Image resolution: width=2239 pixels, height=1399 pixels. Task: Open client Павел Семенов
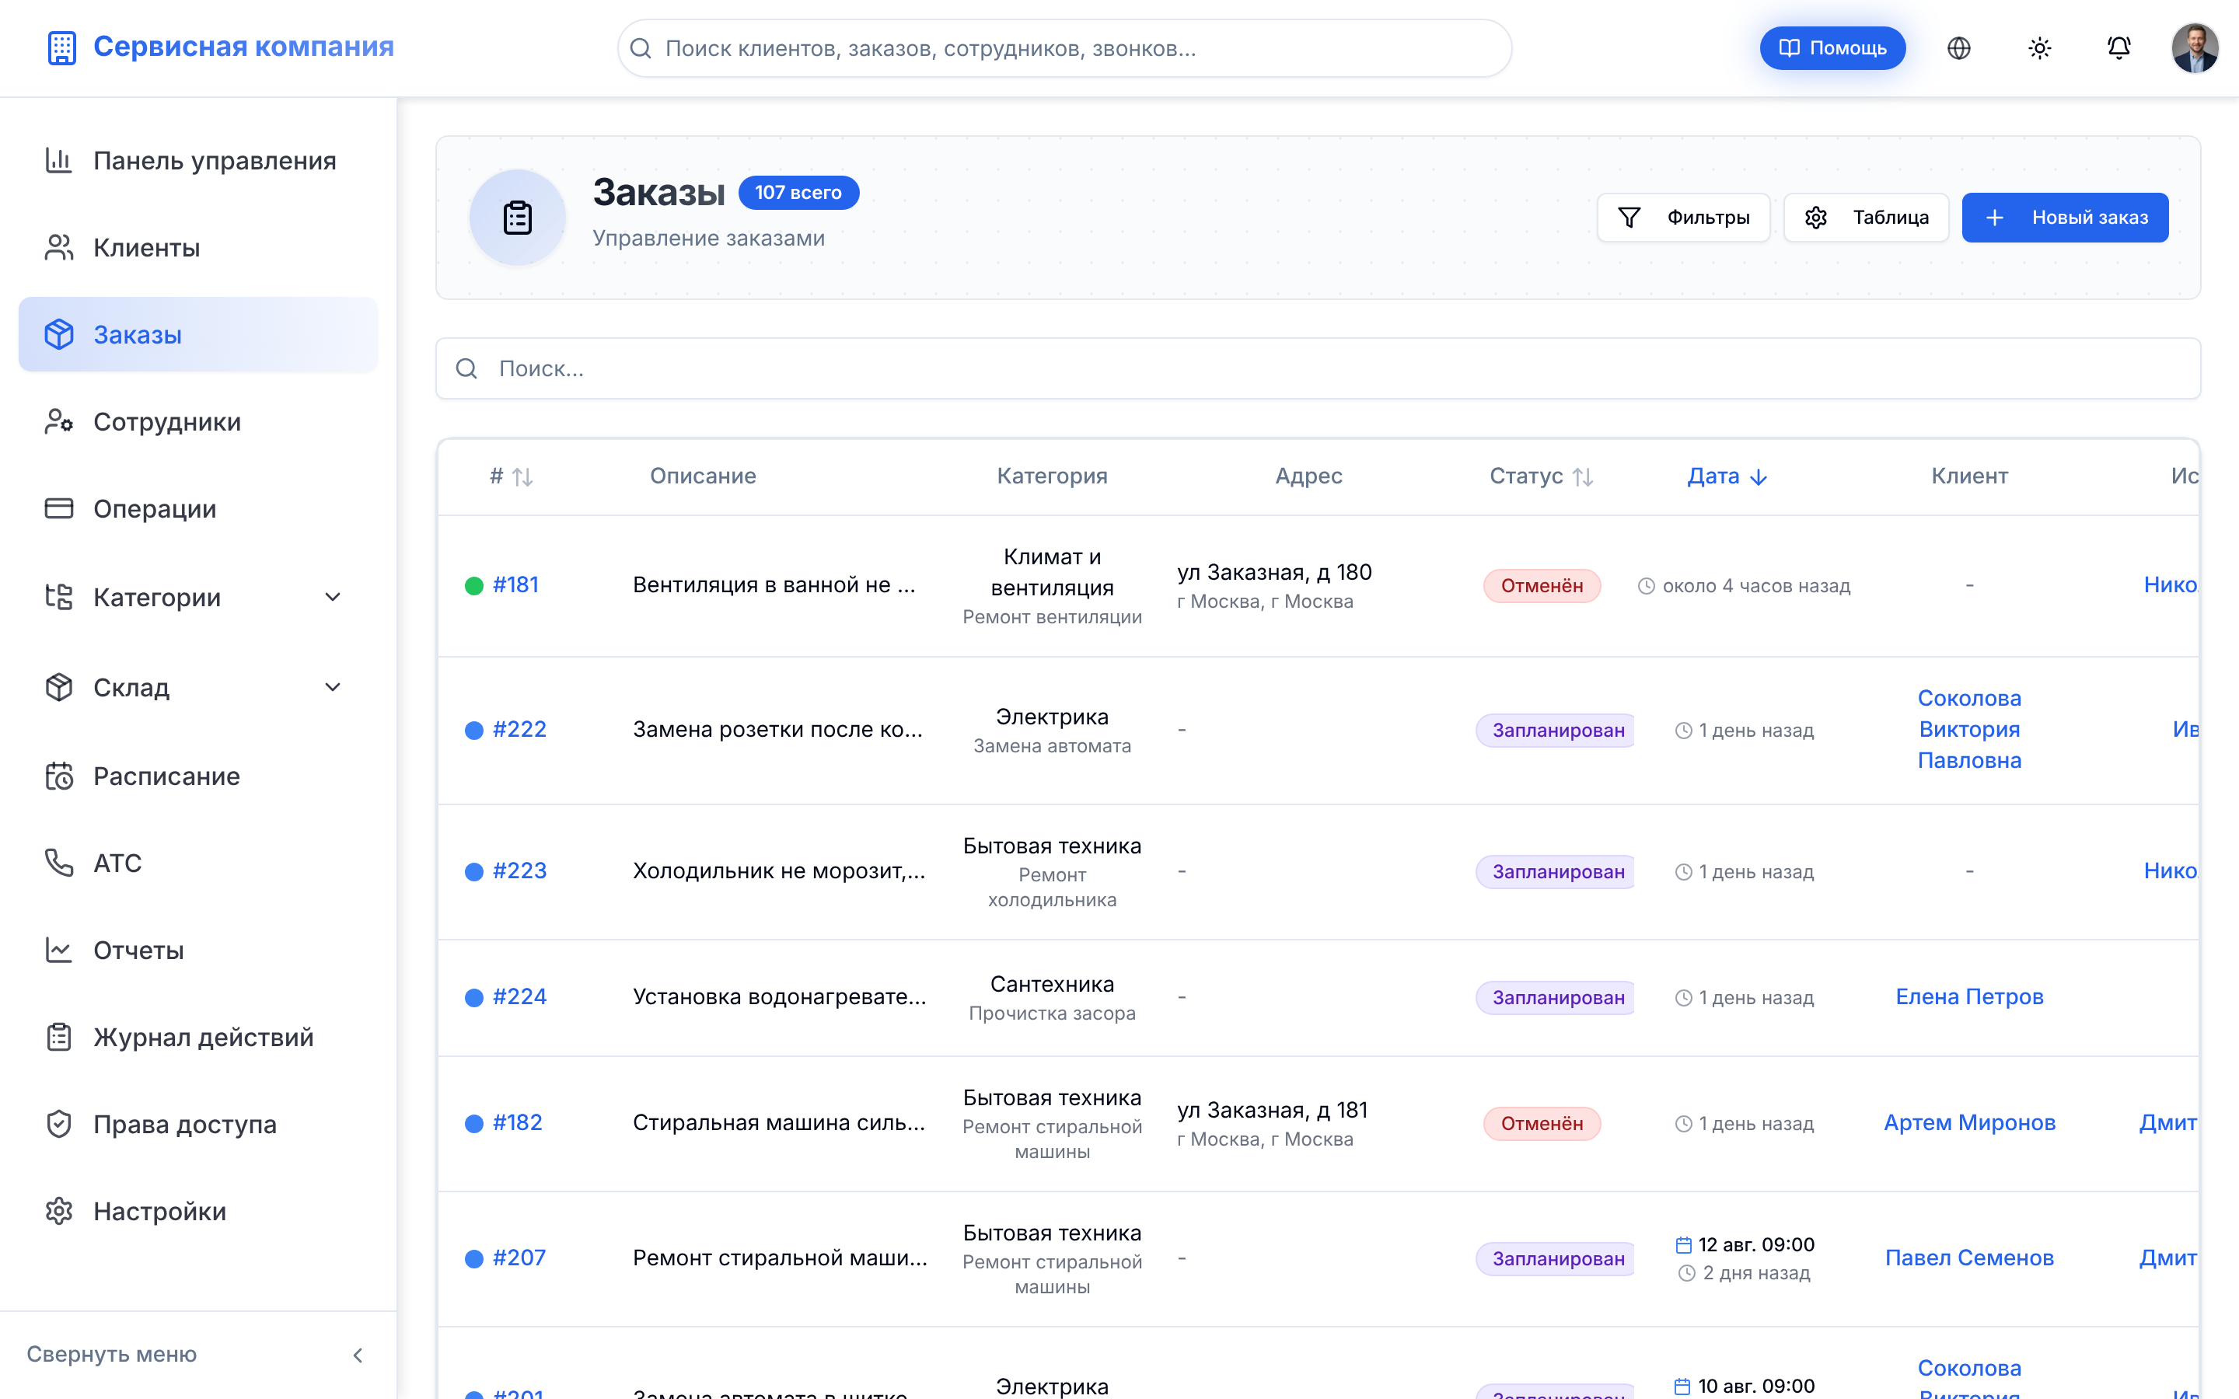click(1968, 1258)
